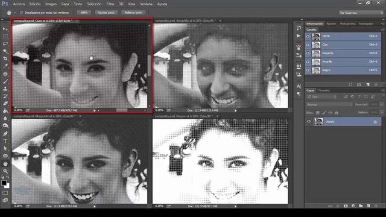Select the Dodge tool
Image resolution: width=386 pixels, height=217 pixels.
coord(5,126)
